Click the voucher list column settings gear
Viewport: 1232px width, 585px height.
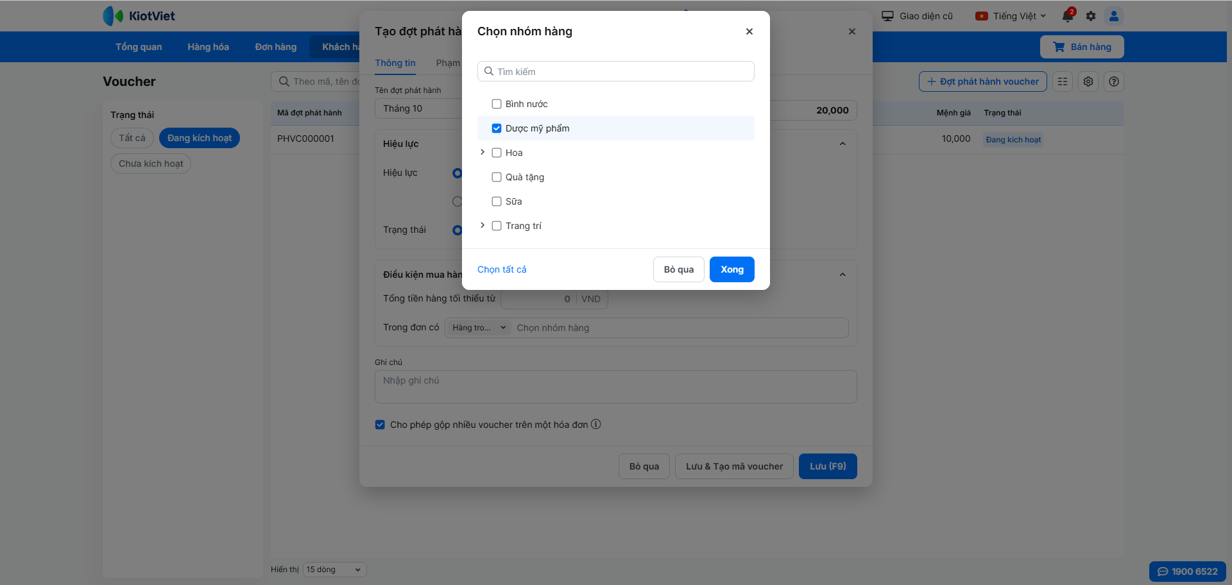coord(1088,81)
